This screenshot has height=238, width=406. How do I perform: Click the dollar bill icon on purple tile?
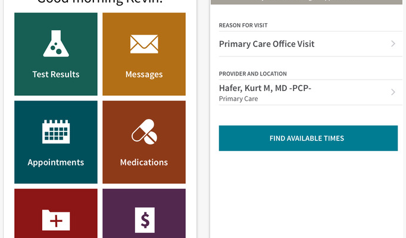tap(144, 220)
